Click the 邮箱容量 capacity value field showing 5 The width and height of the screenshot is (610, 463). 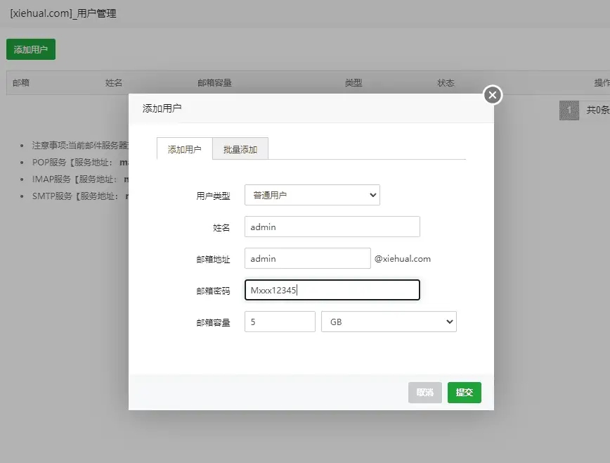click(279, 321)
